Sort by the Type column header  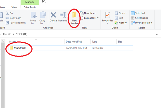point(103,42)
